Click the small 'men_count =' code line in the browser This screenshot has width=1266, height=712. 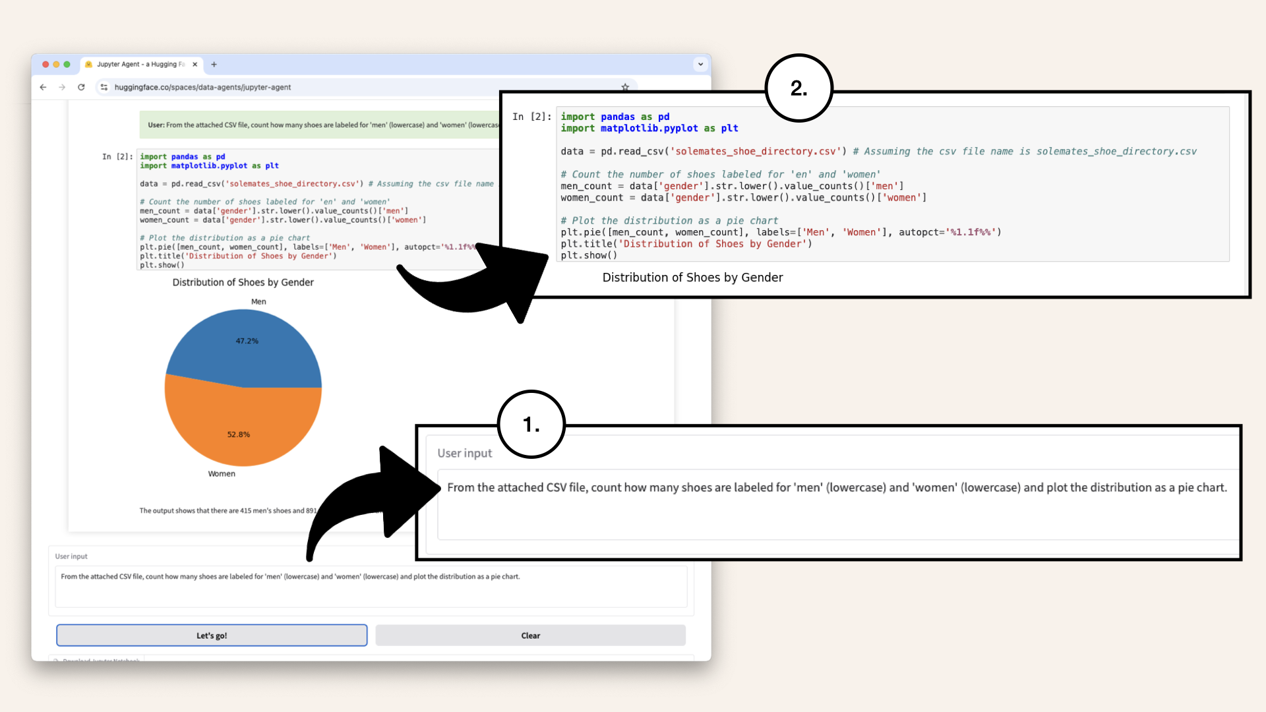(x=274, y=211)
